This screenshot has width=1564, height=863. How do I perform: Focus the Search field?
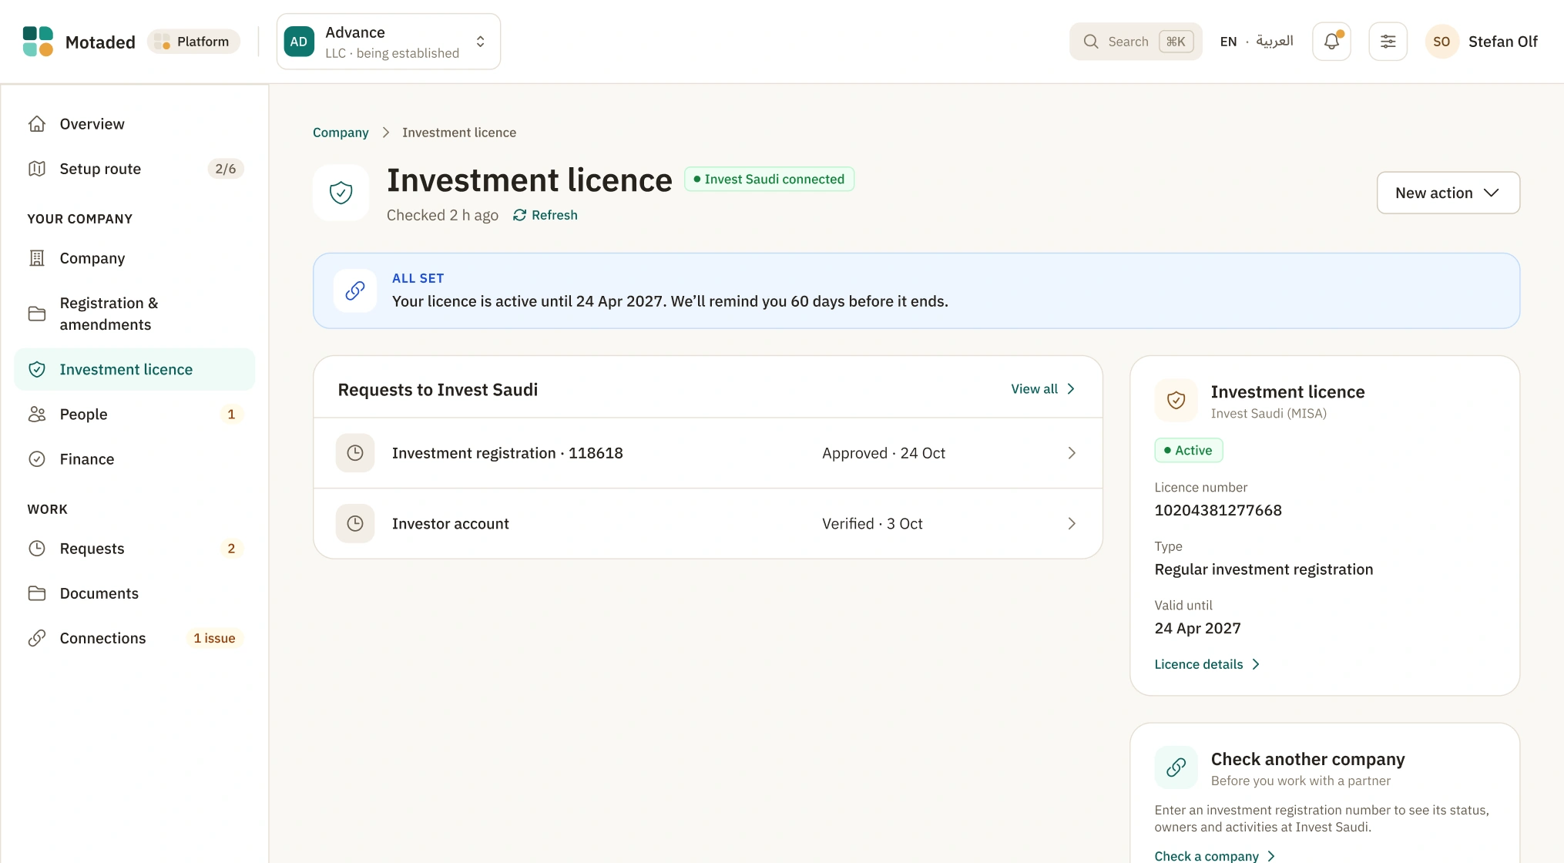1136,42
